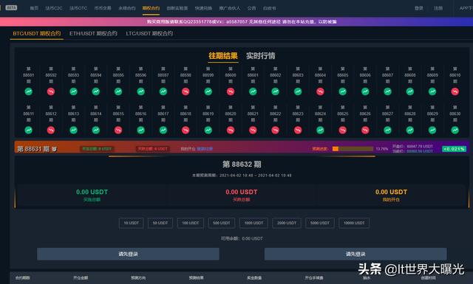
Task: Click the red down icon for period 88600
Action: pyautogui.click(x=231, y=91)
